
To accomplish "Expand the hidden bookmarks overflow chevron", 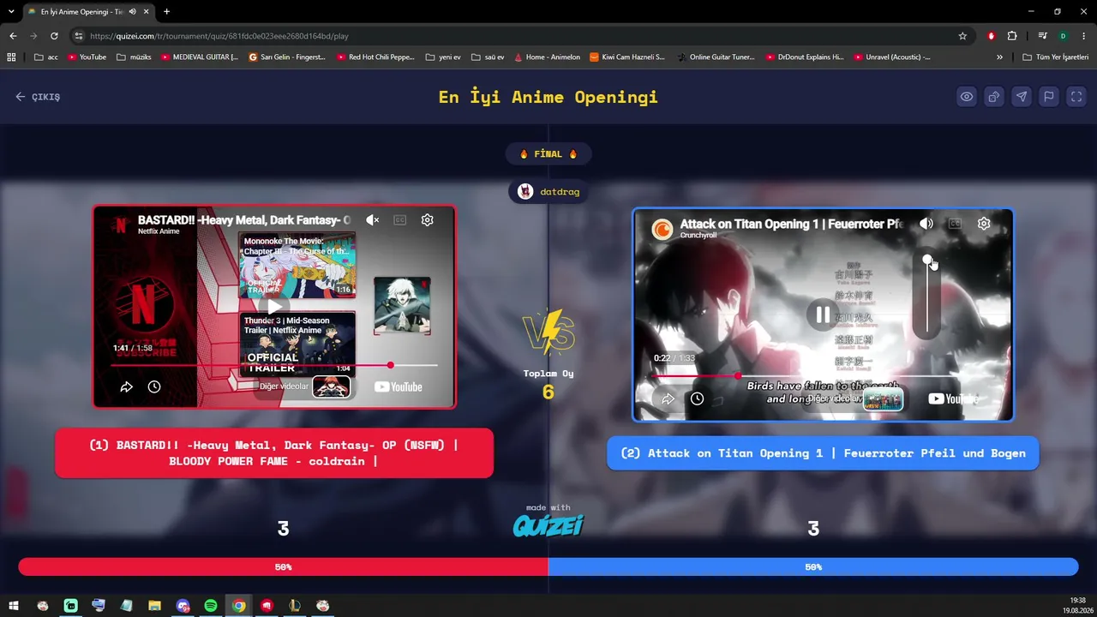I will coord(999,57).
